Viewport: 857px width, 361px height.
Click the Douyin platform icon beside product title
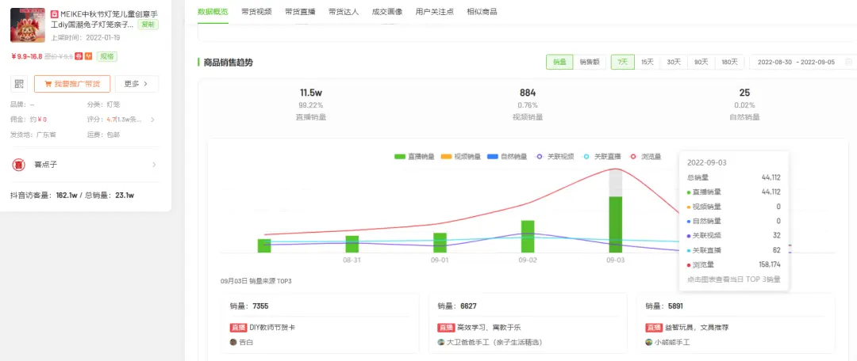point(54,14)
